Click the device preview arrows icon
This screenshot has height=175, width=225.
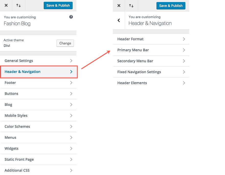click(x=18, y=5)
